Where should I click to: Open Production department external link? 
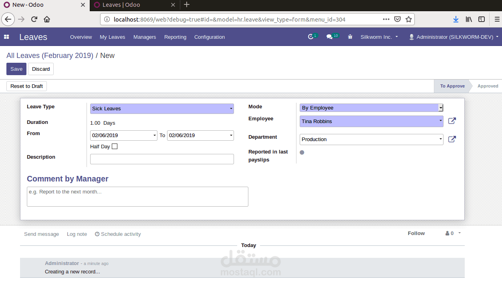[452, 139]
